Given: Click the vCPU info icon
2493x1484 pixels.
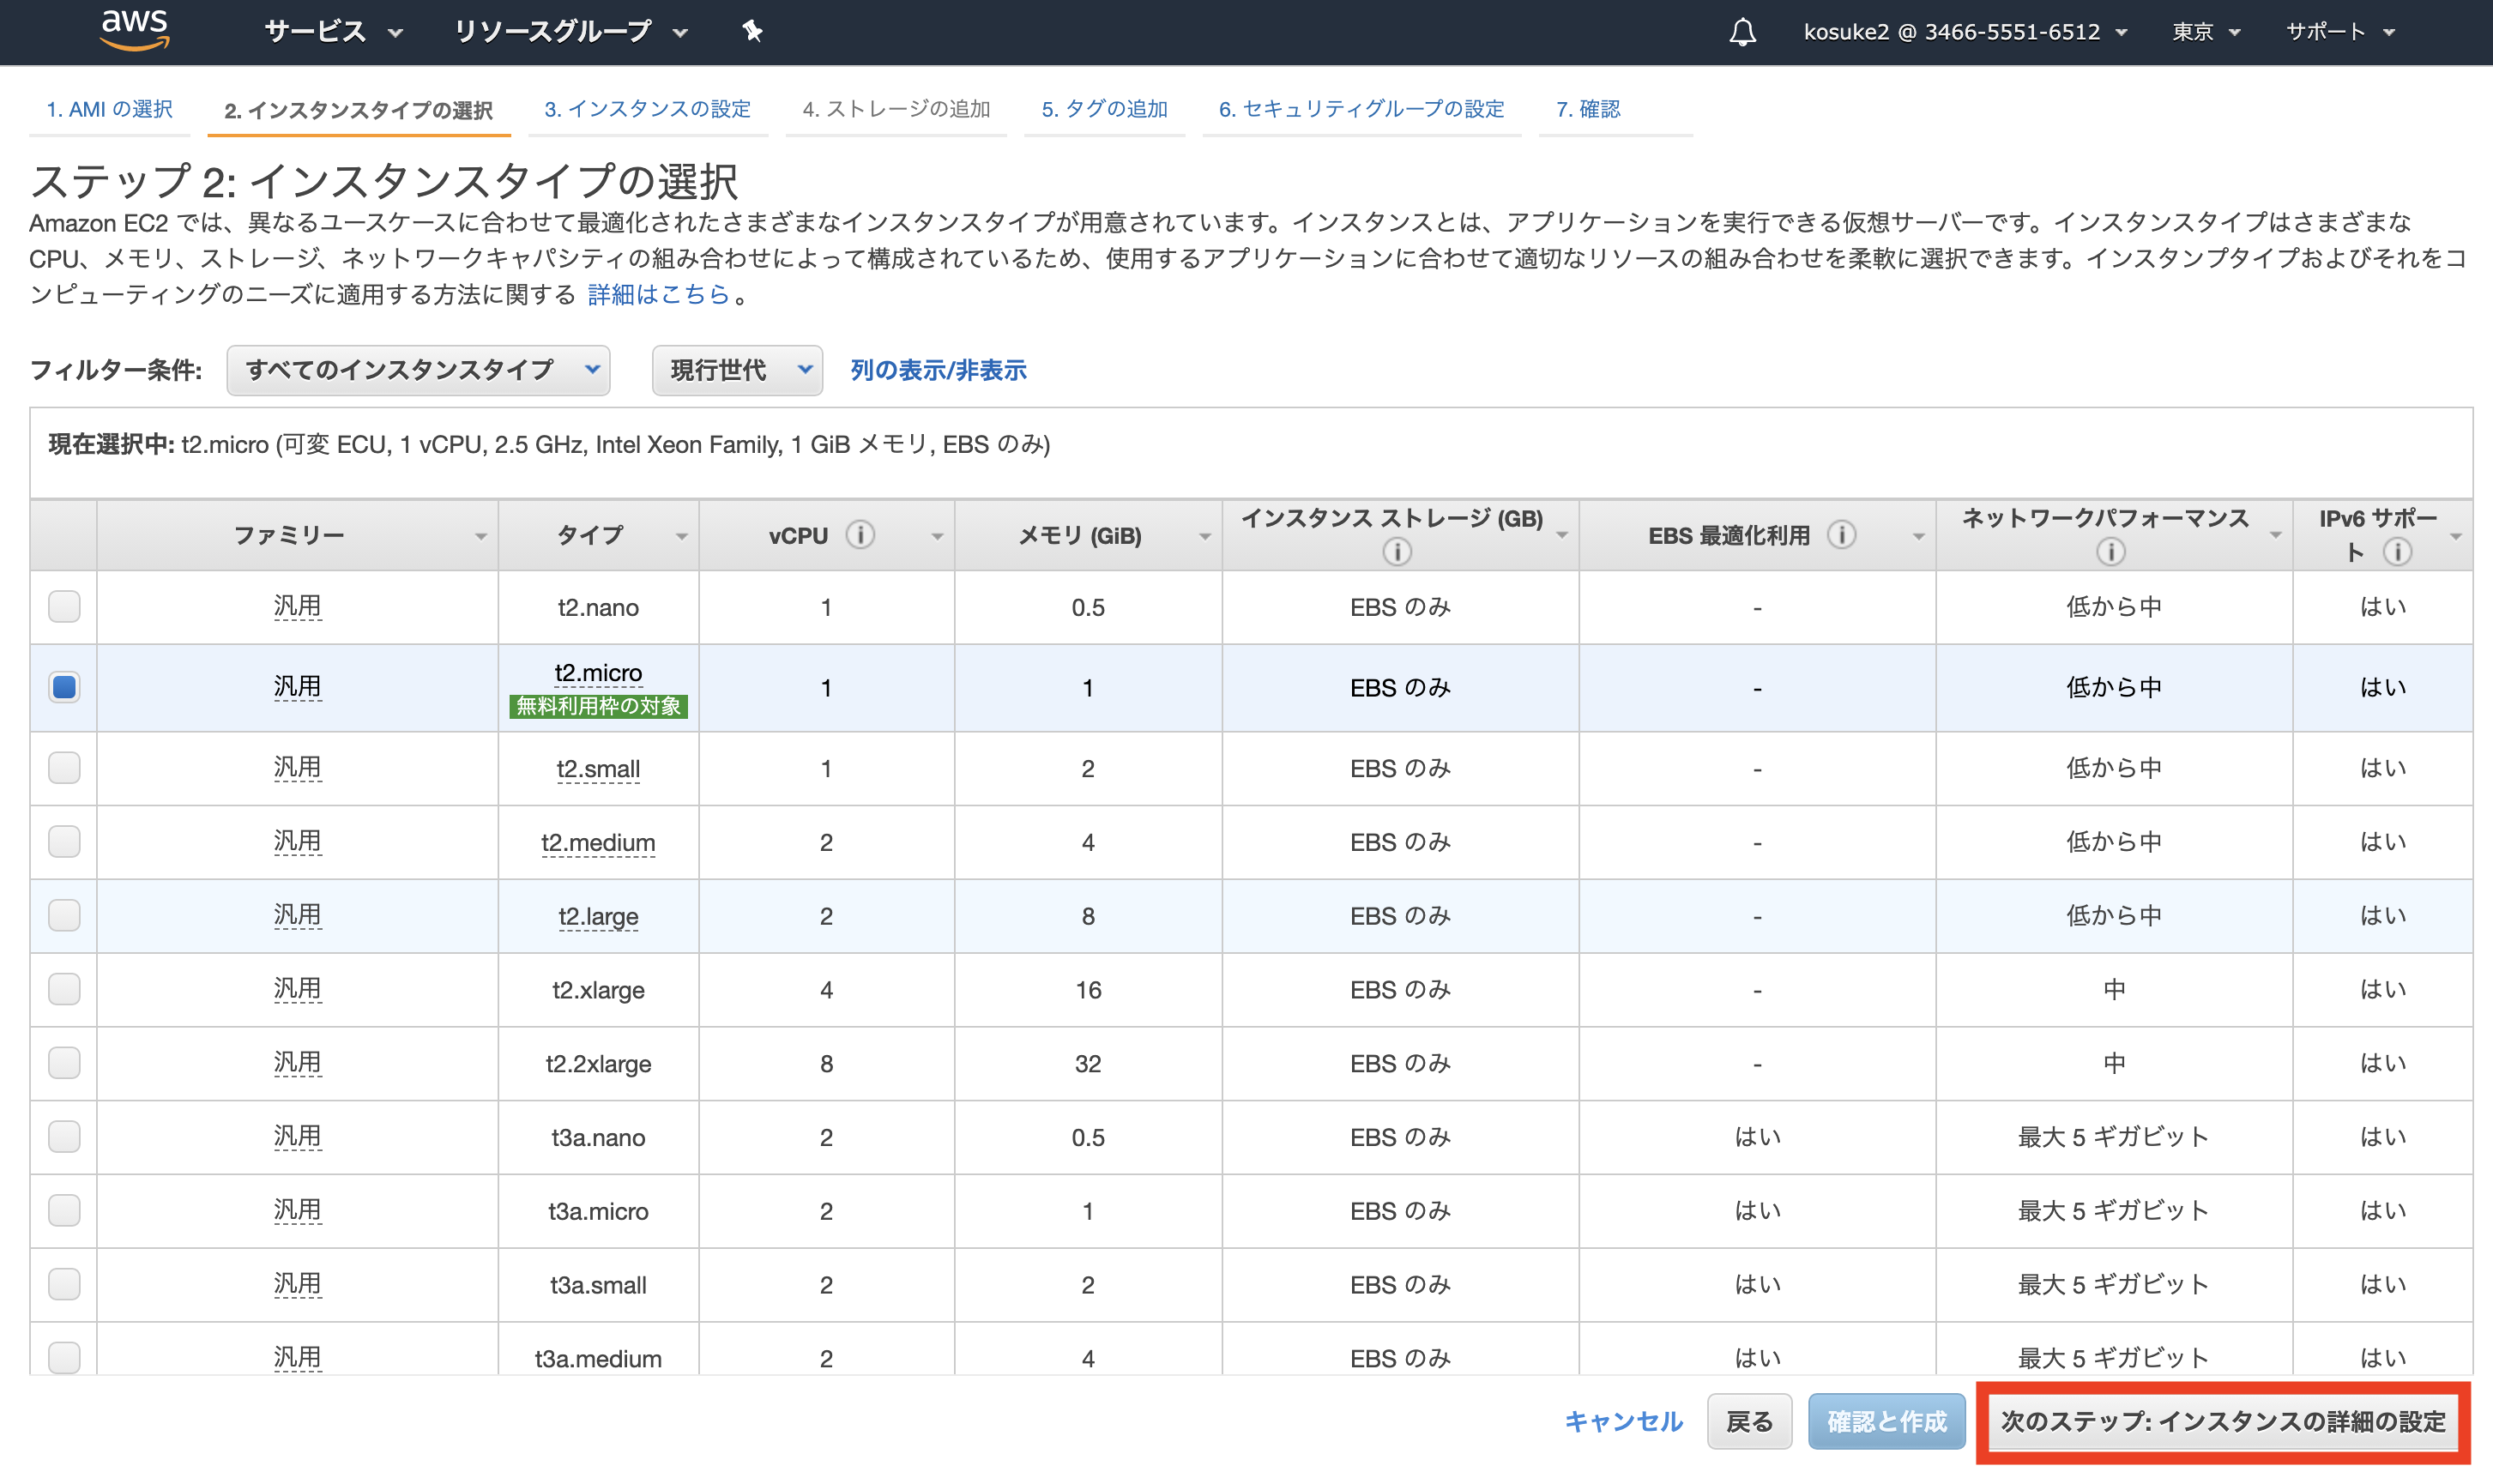Looking at the screenshot, I should click(860, 535).
